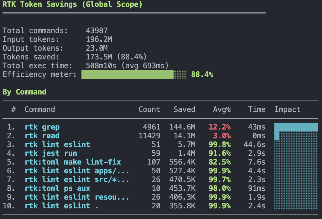Click the 99.8% average value
This screenshot has width=322, height=219.
pos(220,145)
